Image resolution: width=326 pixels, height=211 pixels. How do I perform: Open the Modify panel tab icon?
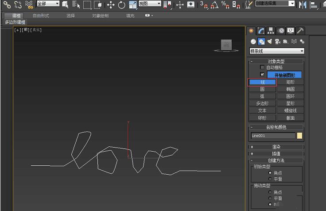click(x=261, y=31)
